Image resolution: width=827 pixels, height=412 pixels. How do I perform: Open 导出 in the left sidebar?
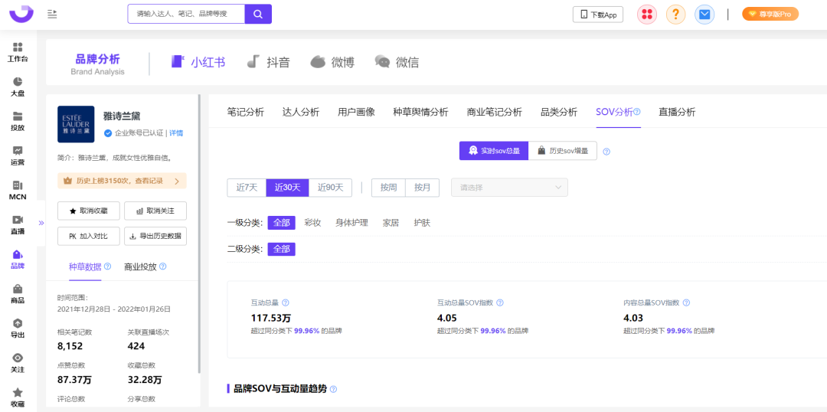point(18,328)
